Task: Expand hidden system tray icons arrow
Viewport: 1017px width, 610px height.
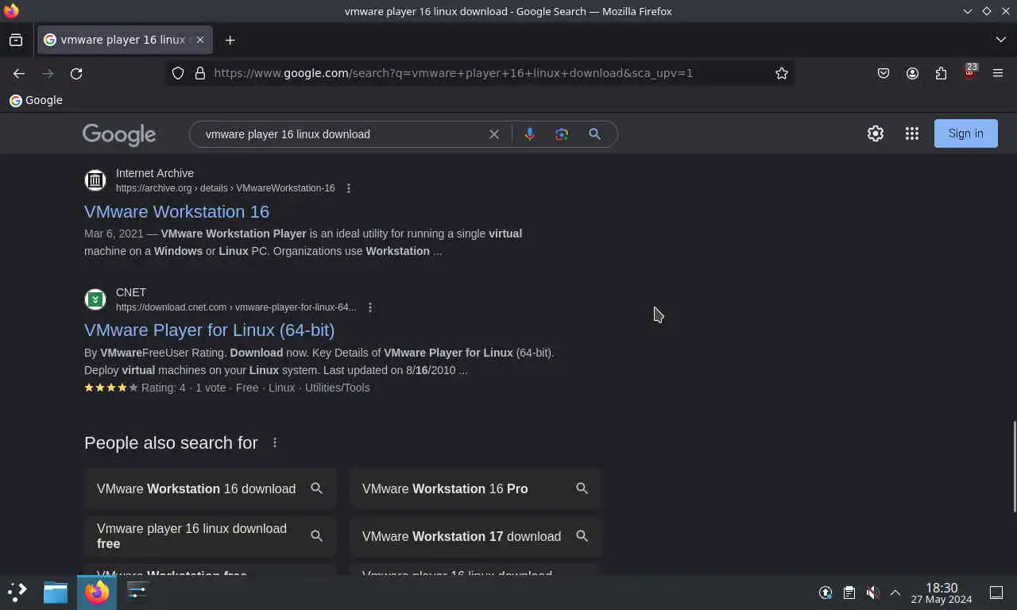Action: pos(895,593)
